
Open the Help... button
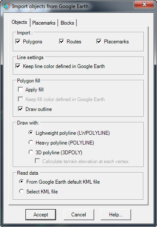click(116, 215)
